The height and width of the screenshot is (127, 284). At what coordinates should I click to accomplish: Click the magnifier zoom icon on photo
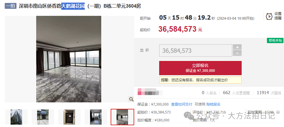click(x=131, y=99)
